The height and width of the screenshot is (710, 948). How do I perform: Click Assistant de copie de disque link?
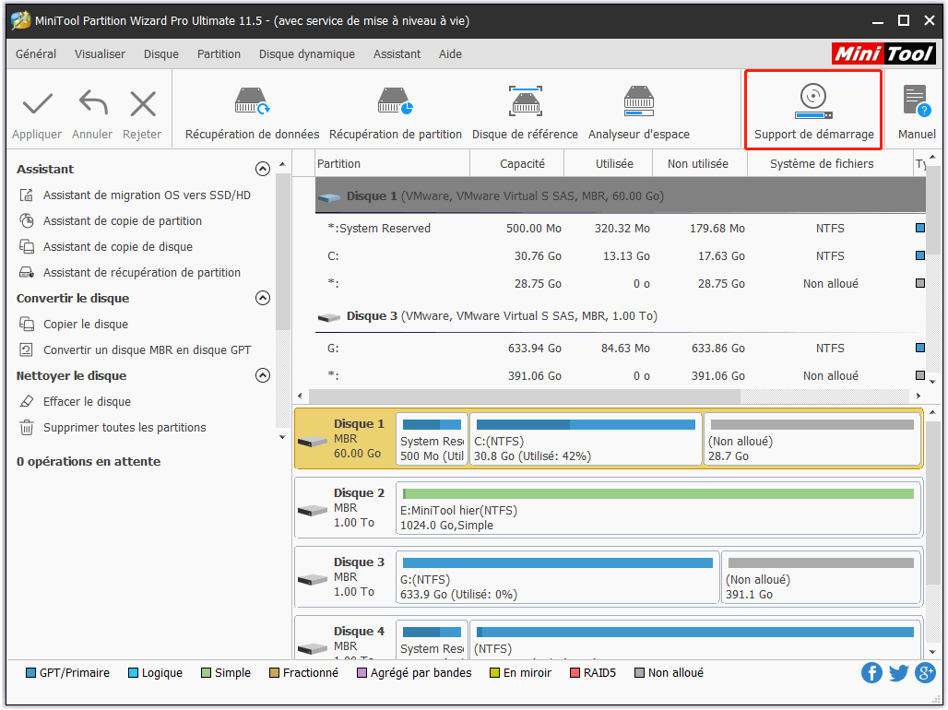click(118, 247)
